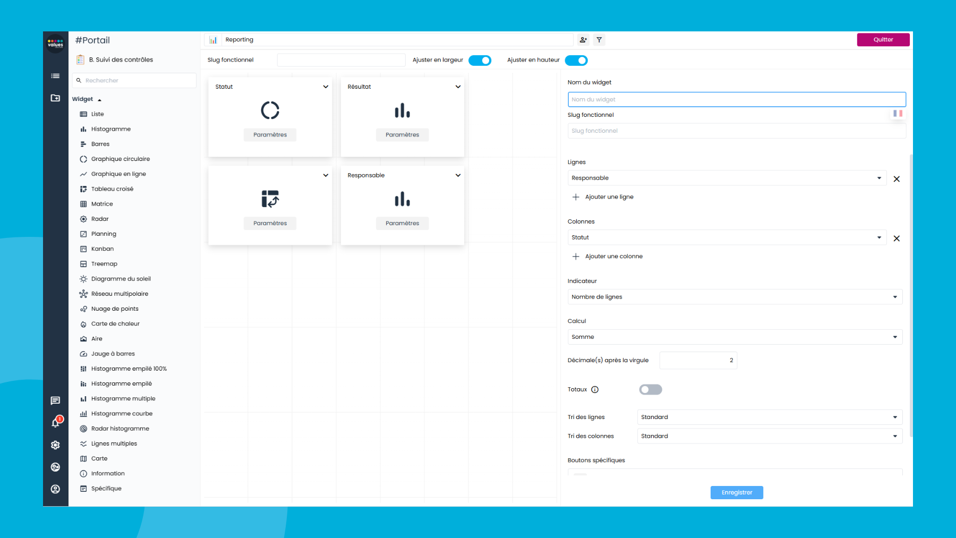This screenshot has width=956, height=538.
Task: Select the Histogramme widget in the sidebar
Action: pyautogui.click(x=109, y=129)
